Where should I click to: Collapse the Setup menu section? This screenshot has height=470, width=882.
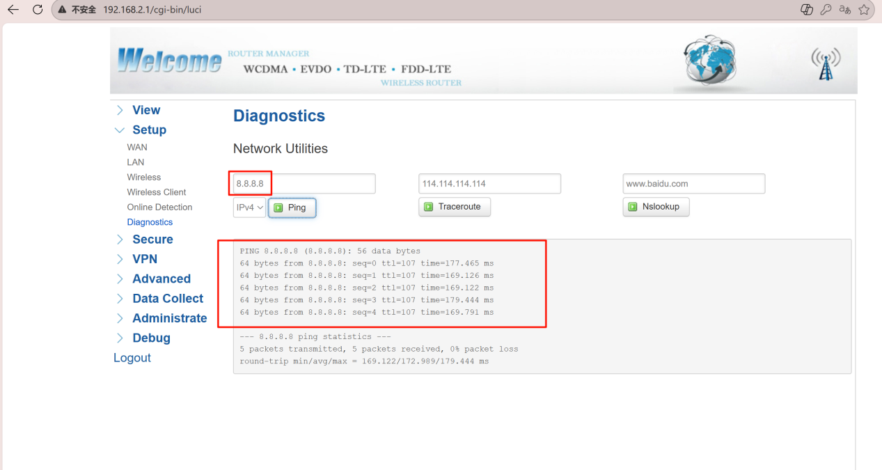[148, 130]
